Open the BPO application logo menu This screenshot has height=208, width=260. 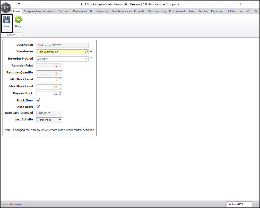point(6,7)
